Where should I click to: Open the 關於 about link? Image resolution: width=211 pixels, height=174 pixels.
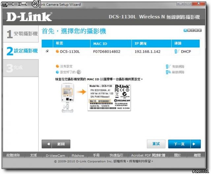point(177,155)
